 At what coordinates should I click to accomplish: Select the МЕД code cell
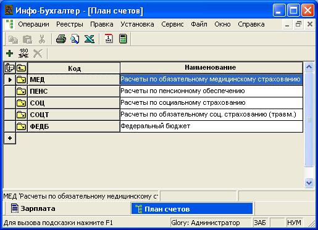74,80
